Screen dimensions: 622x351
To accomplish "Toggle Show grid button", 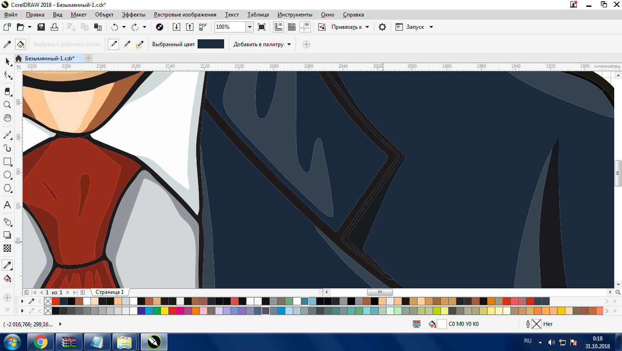I will [292, 27].
